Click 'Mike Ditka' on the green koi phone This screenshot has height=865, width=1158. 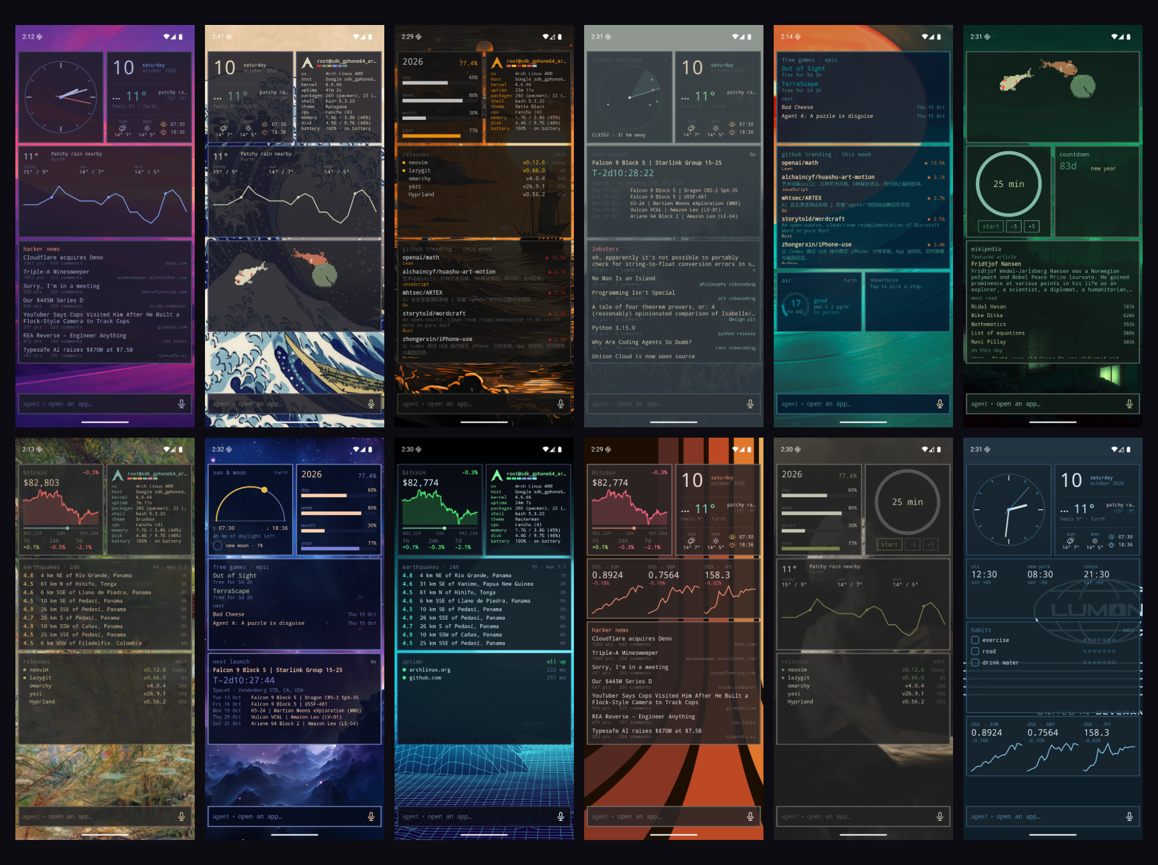(986, 315)
